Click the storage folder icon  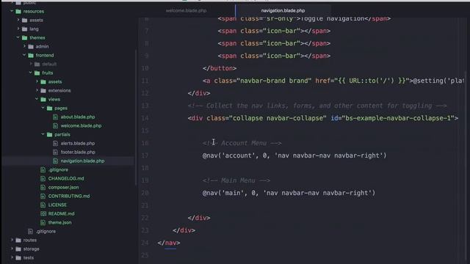(x=18, y=249)
